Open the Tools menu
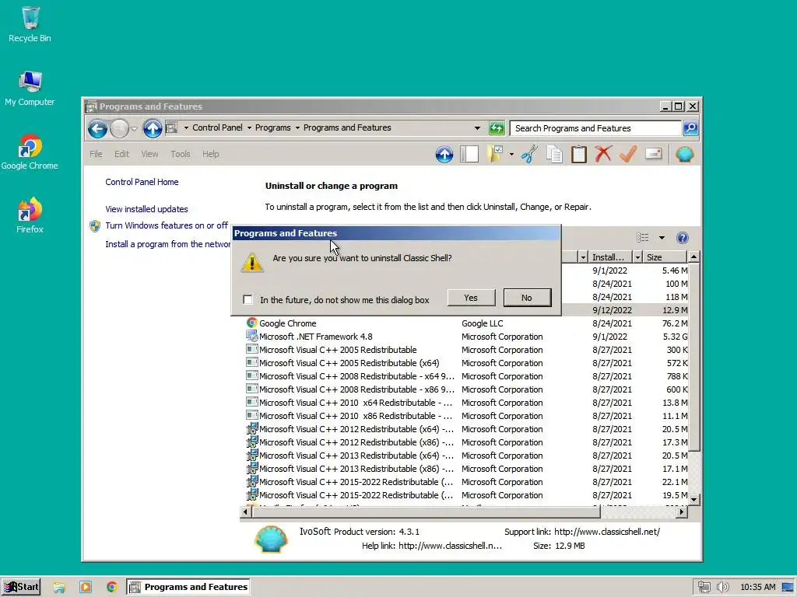Viewport: 797px width, 597px height. [181, 154]
